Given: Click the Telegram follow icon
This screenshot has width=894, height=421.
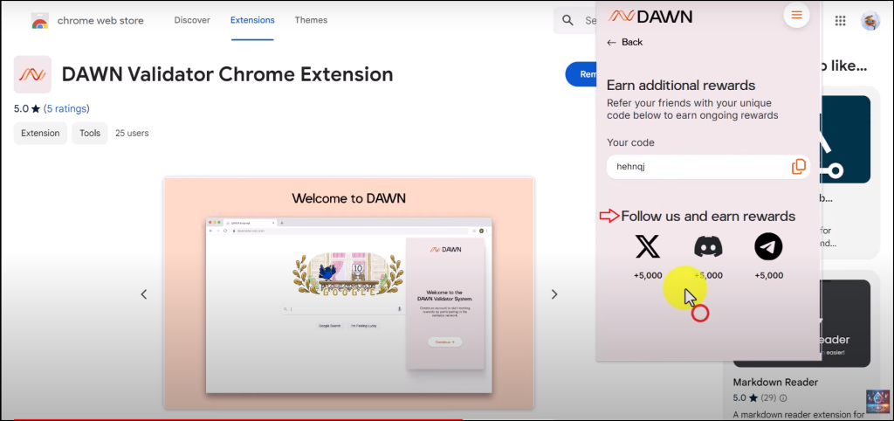Looking at the screenshot, I should point(768,247).
